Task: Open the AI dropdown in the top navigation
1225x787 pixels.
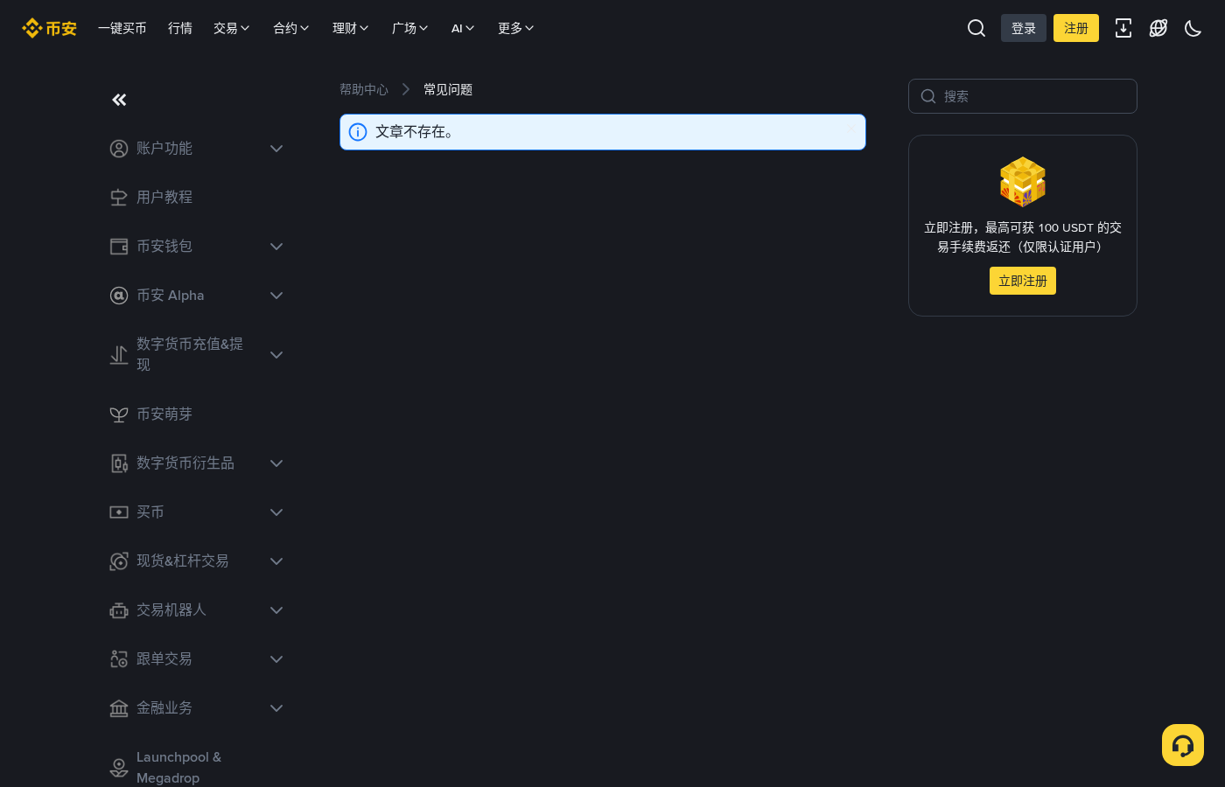Action: point(463,28)
